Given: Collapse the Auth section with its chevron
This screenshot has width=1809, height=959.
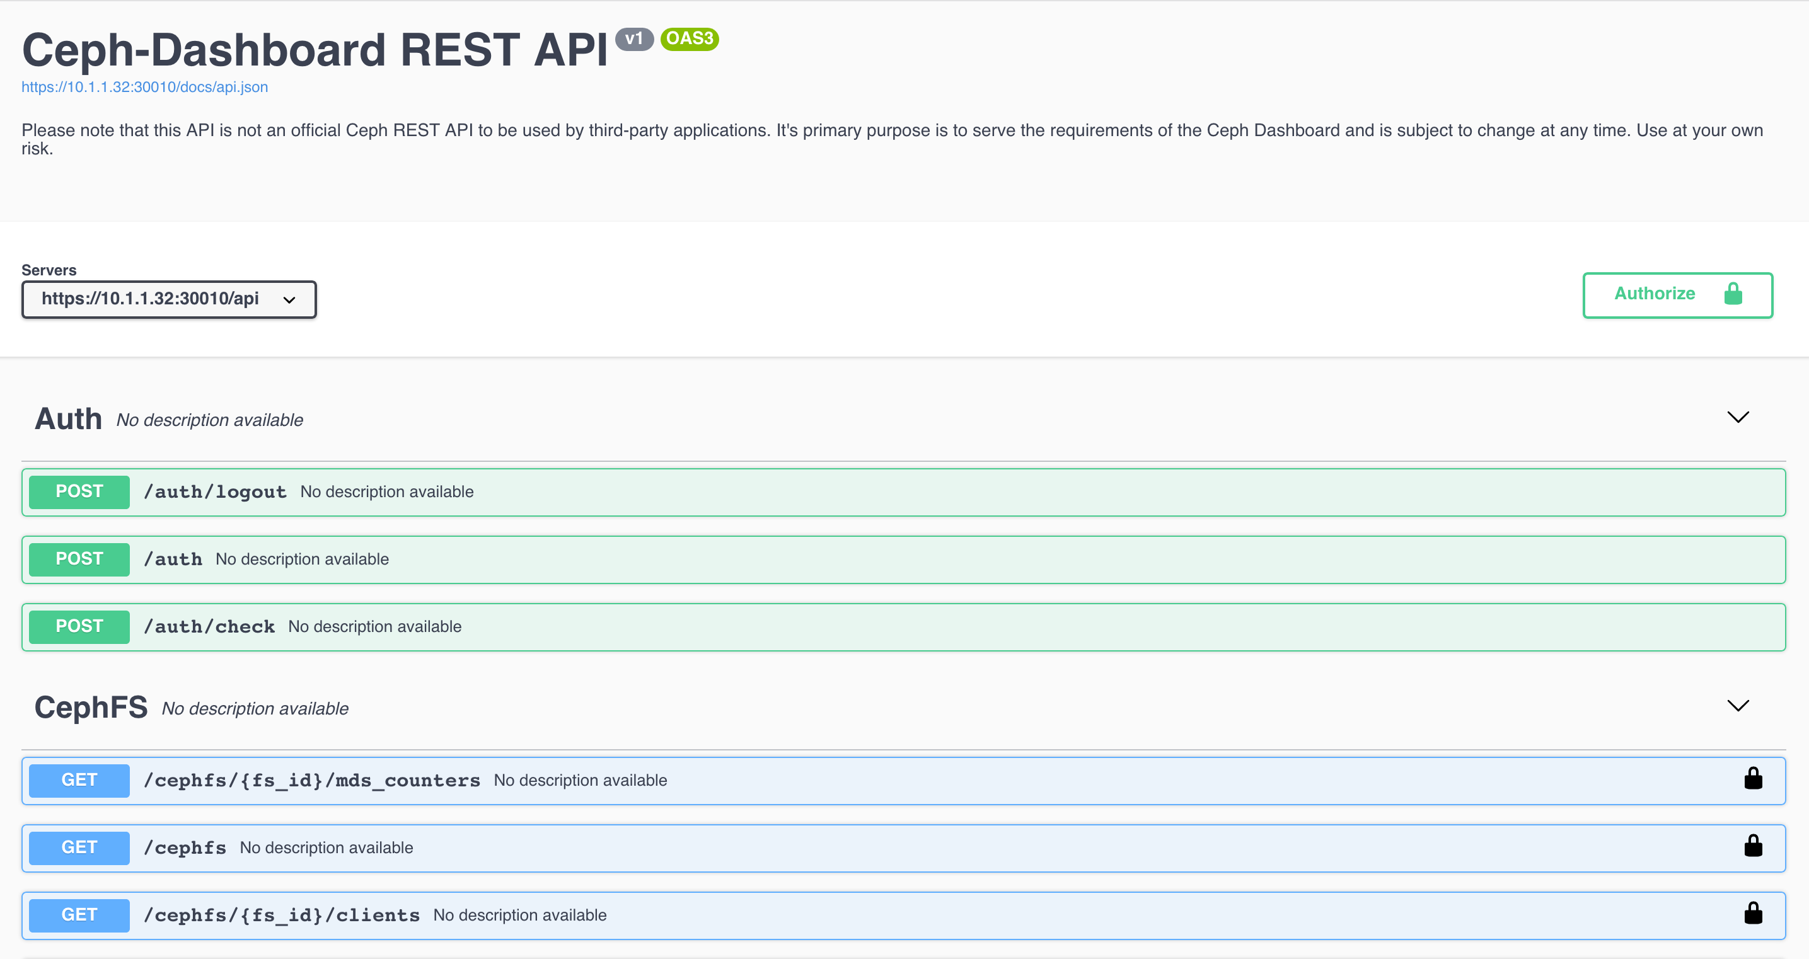Looking at the screenshot, I should point(1737,418).
